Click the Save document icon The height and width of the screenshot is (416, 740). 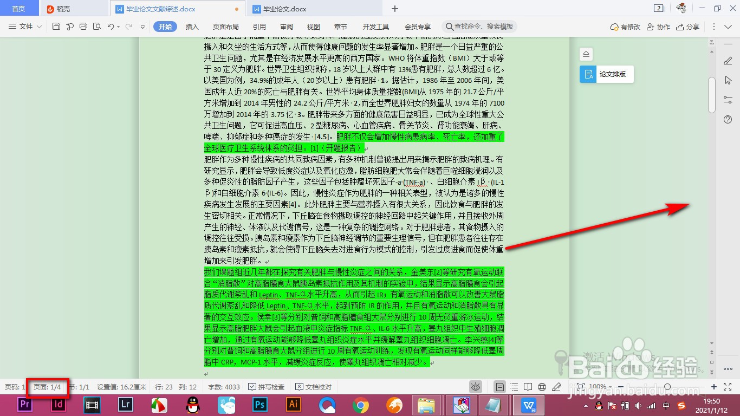pos(56,27)
